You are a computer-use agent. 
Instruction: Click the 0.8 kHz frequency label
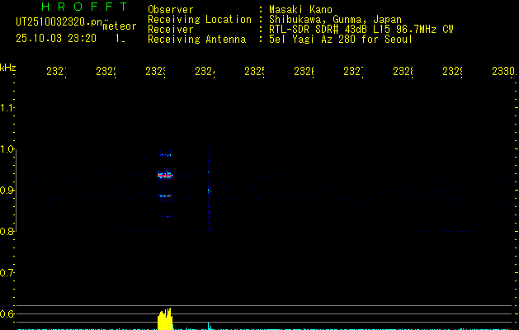(7, 232)
